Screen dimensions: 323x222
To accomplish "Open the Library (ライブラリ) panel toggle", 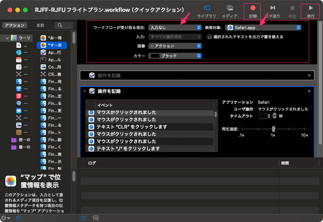I will 207,10.
